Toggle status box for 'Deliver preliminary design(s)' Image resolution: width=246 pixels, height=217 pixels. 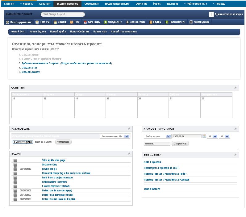coord(15,191)
